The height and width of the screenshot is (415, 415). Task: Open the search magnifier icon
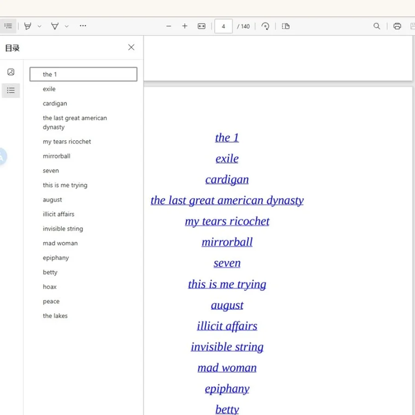tap(377, 26)
